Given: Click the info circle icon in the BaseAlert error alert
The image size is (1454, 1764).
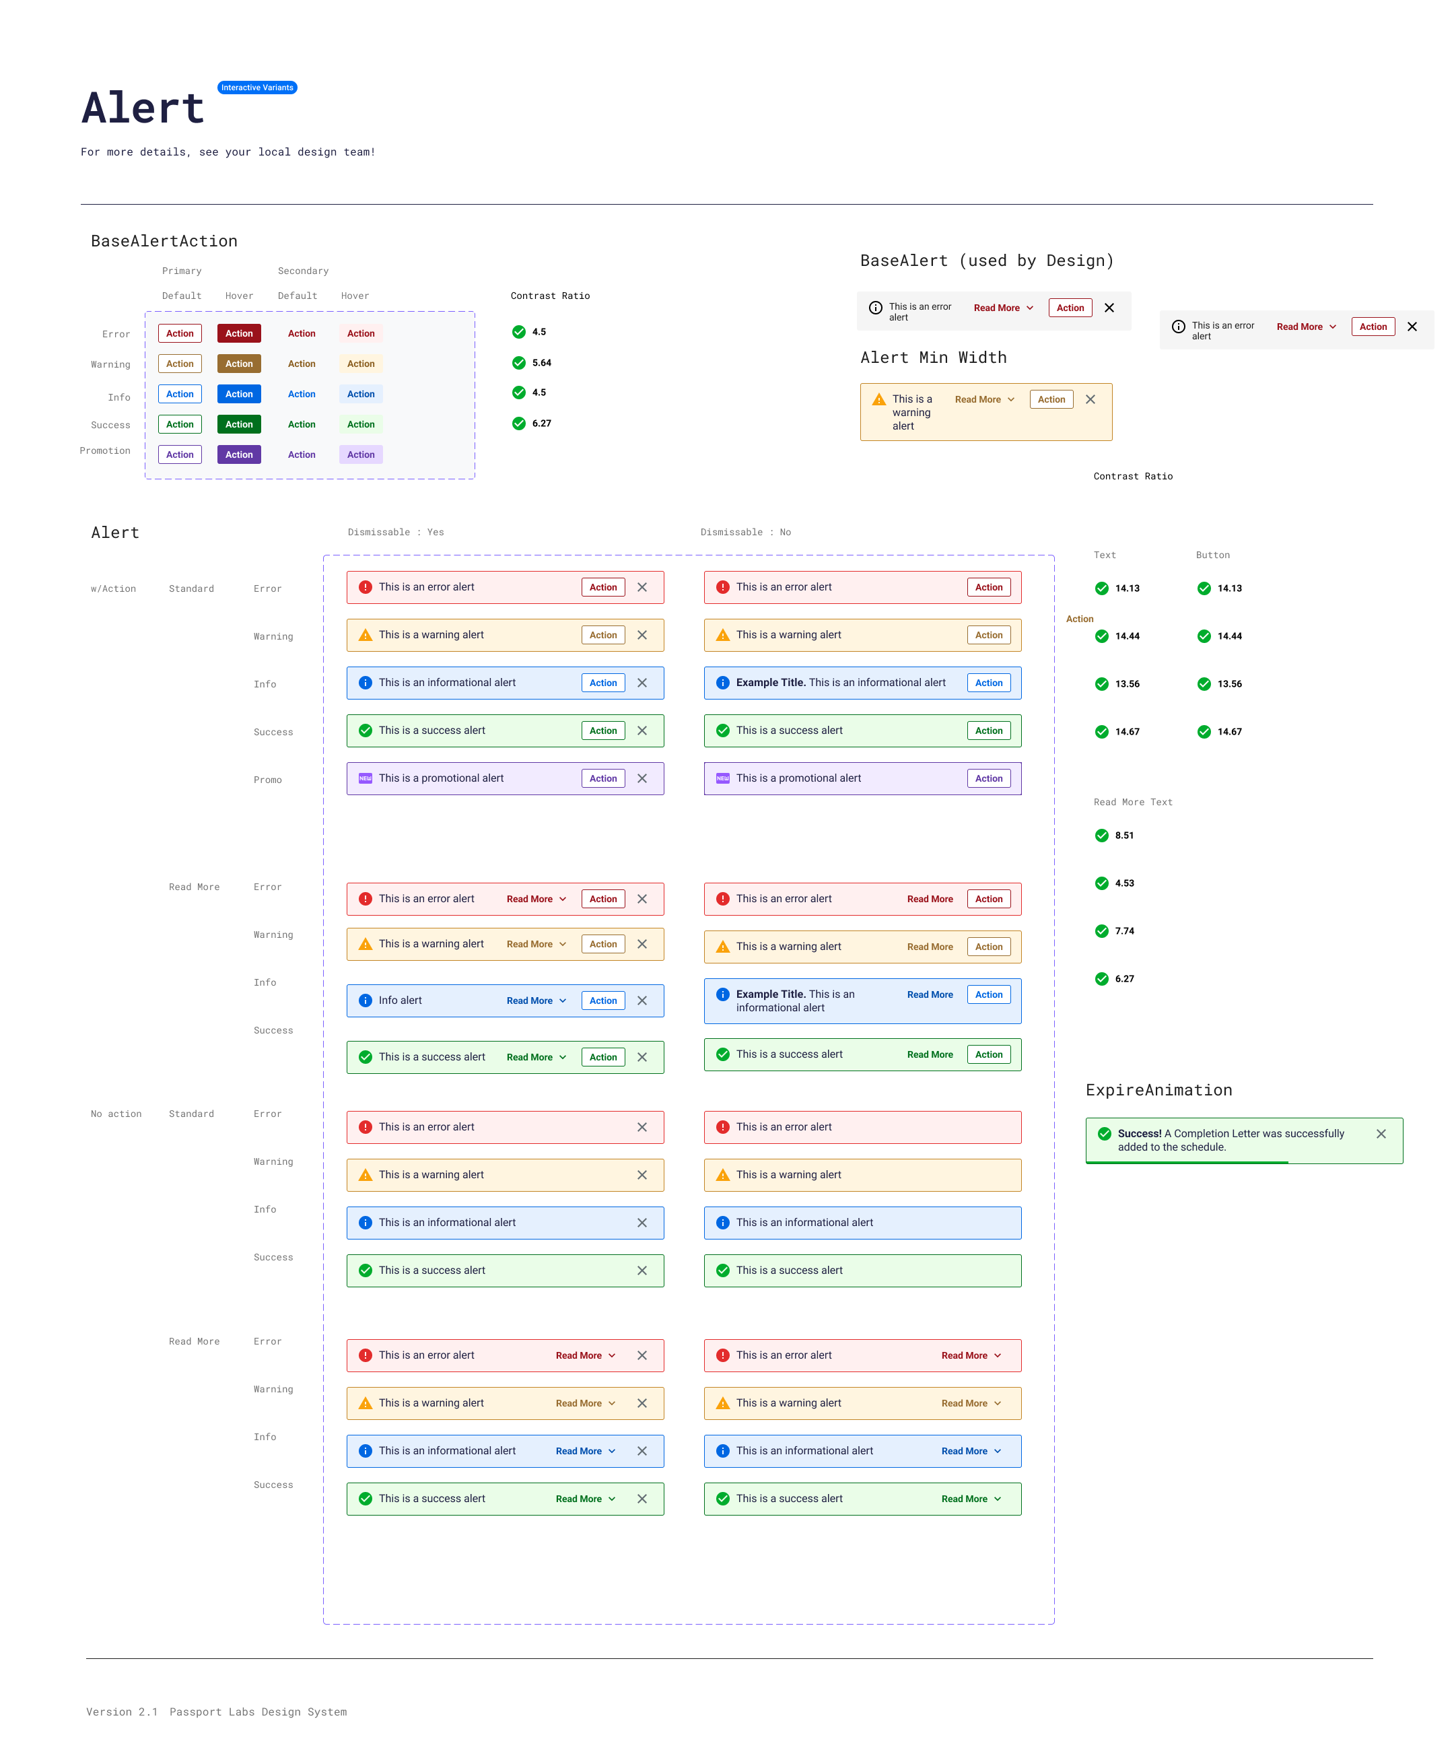Looking at the screenshot, I should pyautogui.click(x=875, y=308).
